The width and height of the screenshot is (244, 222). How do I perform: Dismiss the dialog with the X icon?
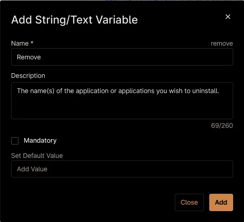pos(228,17)
